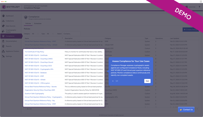Image resolution: width=203 pixels, height=117 pixels.
Task: Open NIST SP 800-57pt1r5 - Cryptographic APIs
Action: tap(39, 69)
